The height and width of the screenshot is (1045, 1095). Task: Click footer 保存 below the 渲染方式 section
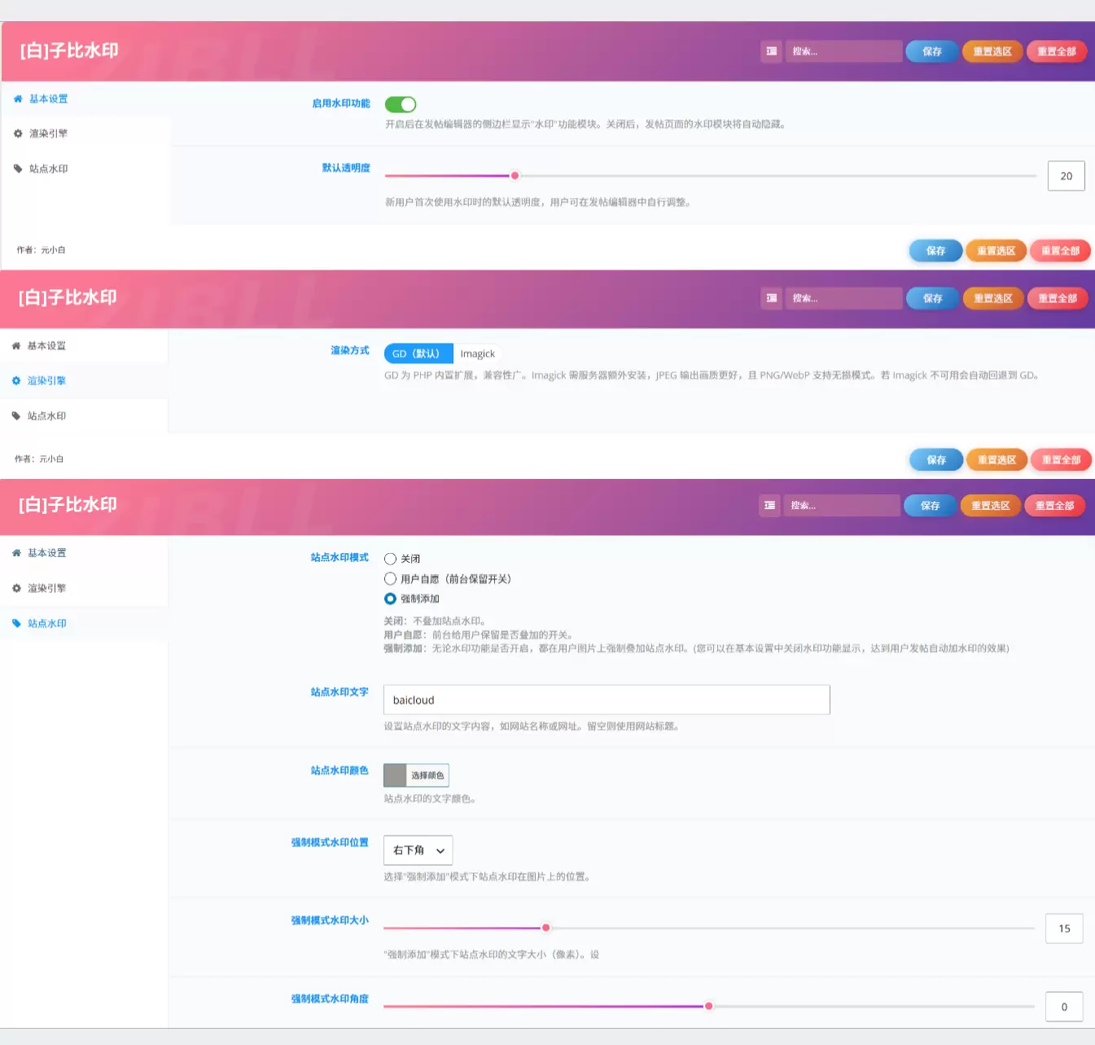point(936,460)
